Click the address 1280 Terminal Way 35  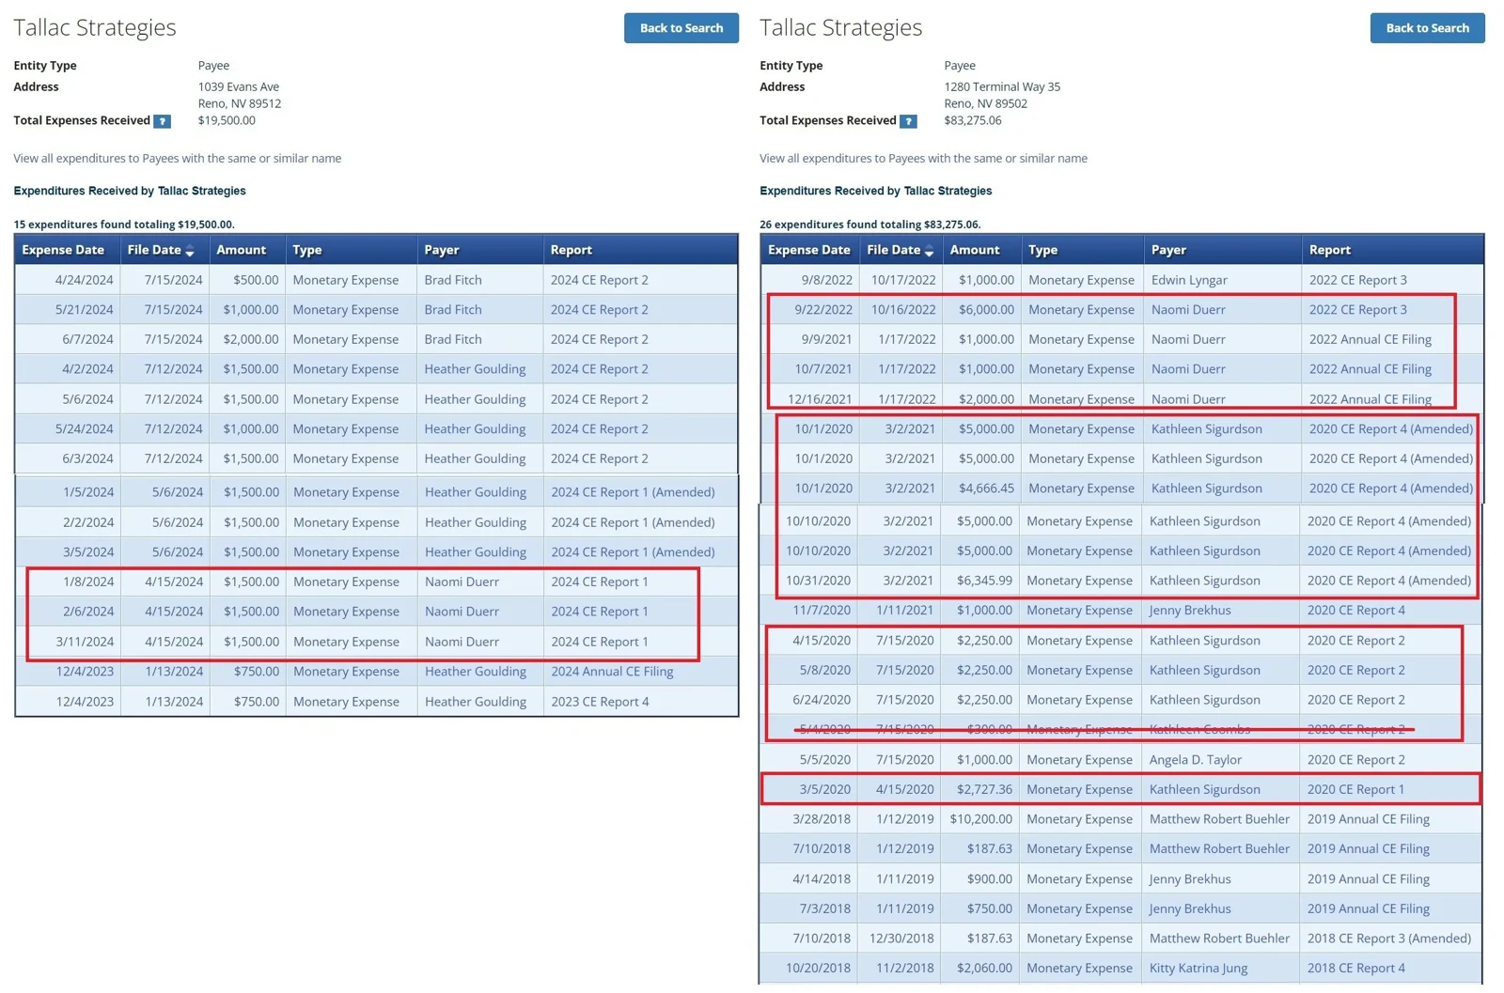click(x=1002, y=87)
